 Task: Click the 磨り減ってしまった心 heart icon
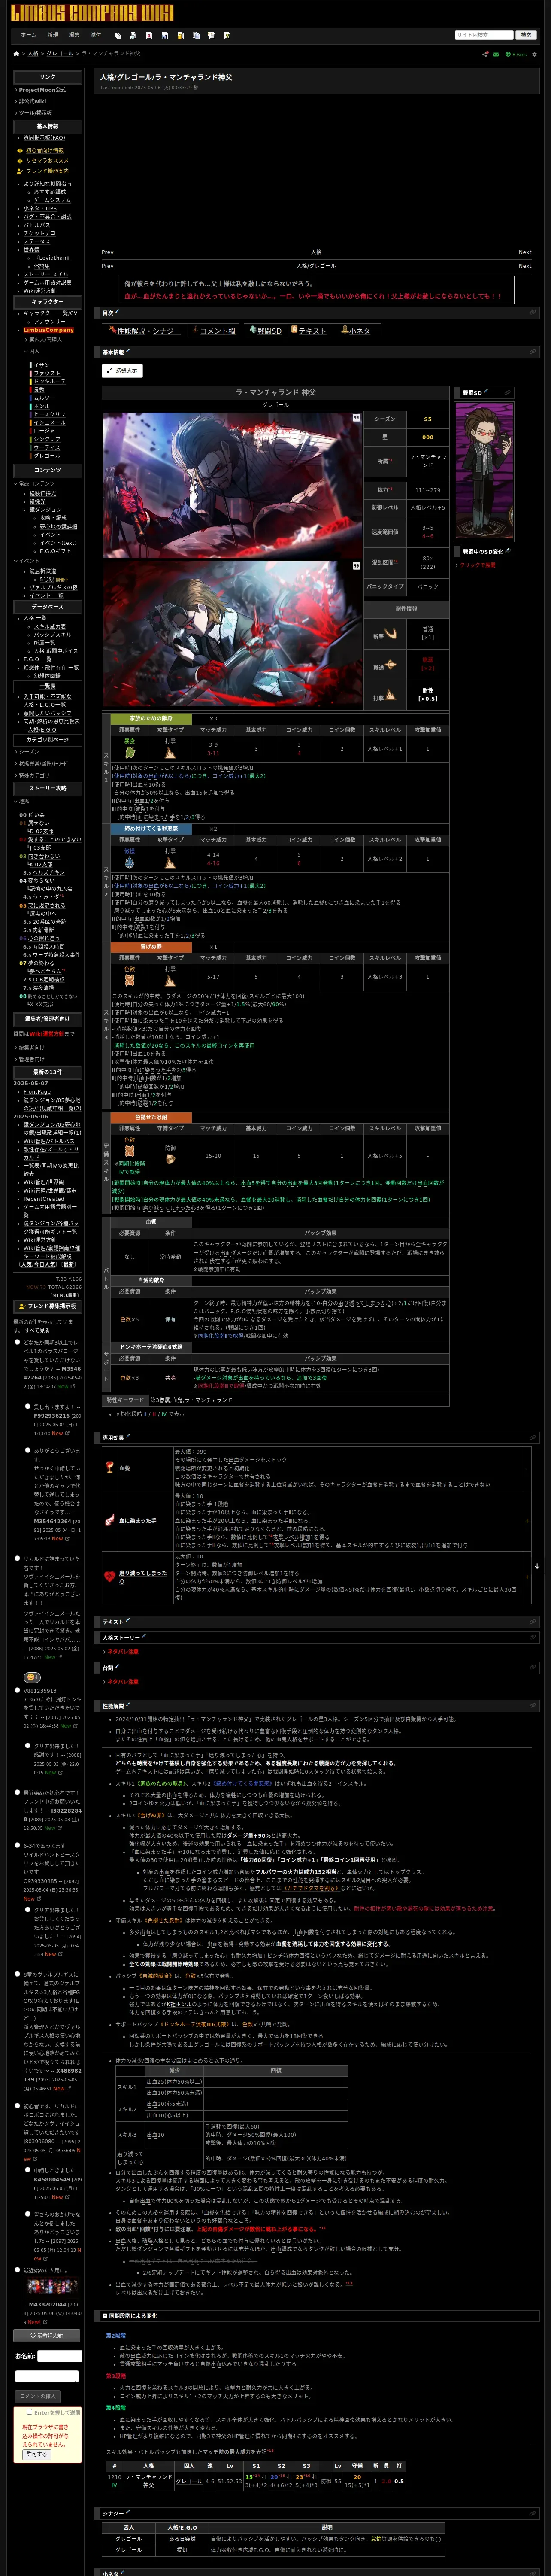click(110, 1576)
